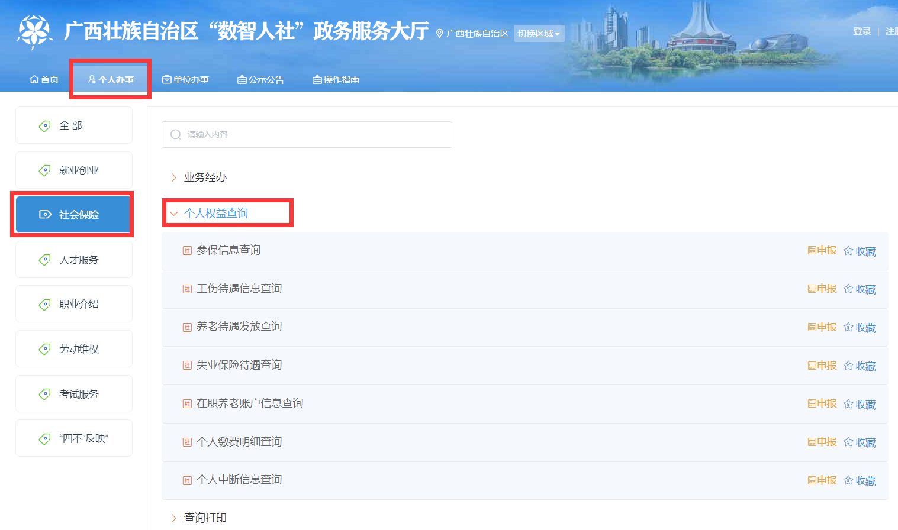Screen dimensions: 898x530
Task: Collapse the 个人权益查询 section
Action: [215, 214]
